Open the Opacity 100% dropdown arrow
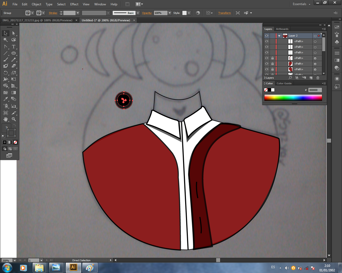This screenshot has height=273, width=342. pos(170,13)
